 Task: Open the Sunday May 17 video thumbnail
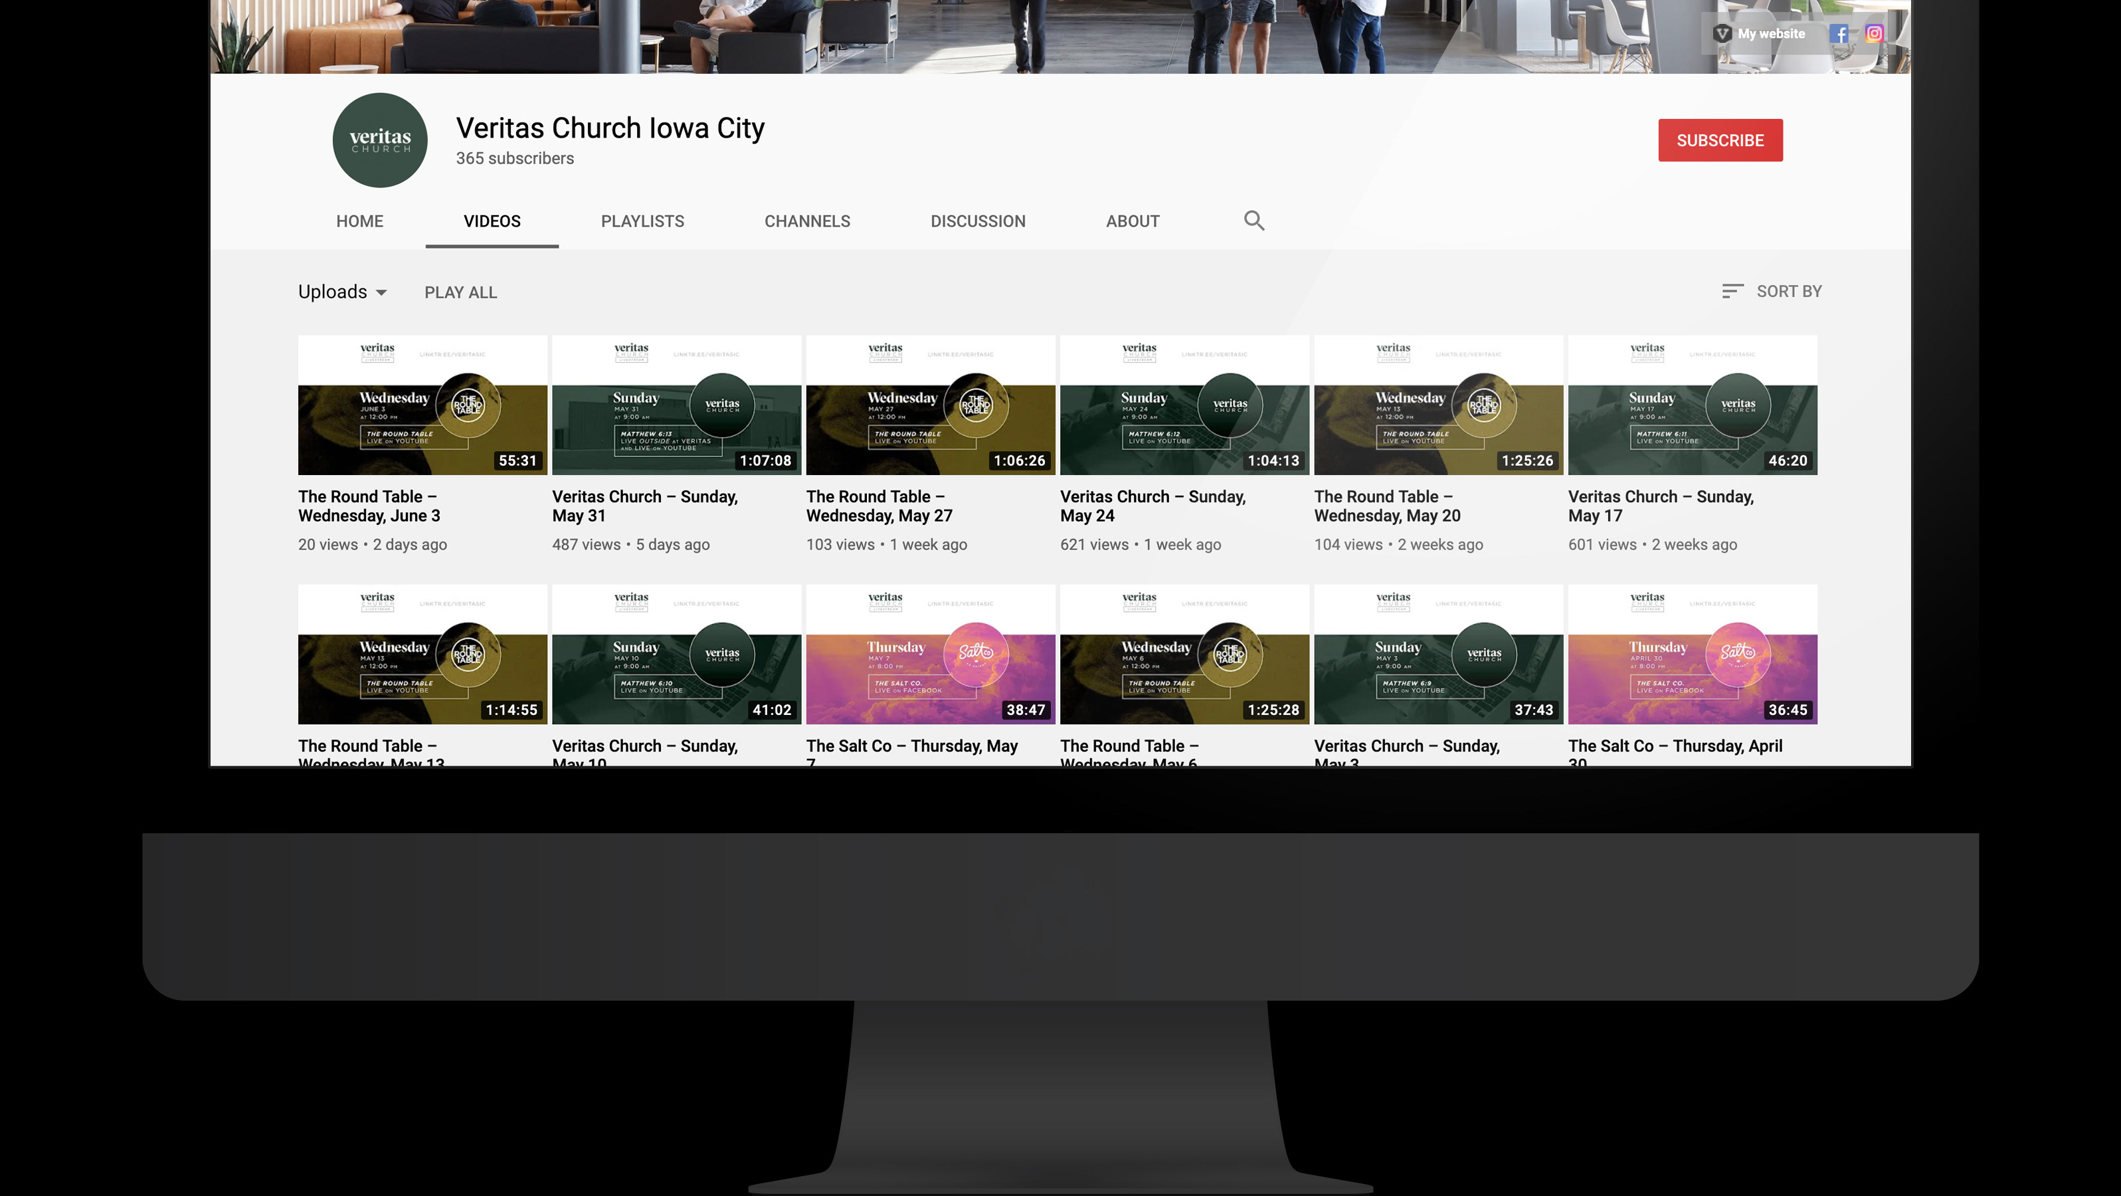(x=1692, y=405)
